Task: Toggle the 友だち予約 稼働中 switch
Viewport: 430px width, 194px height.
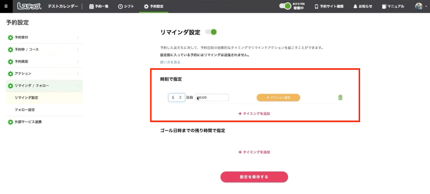Action: point(285,6)
